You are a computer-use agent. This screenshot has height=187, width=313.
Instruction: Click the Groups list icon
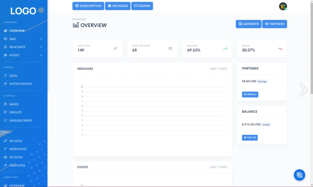pyautogui.click(x=5, y=112)
